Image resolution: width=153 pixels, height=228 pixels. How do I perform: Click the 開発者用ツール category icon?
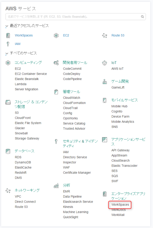coord(56,63)
